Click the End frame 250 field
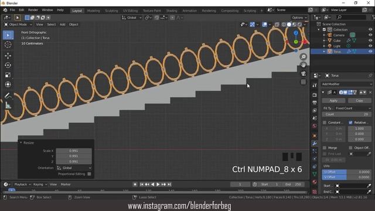 tap(293, 185)
